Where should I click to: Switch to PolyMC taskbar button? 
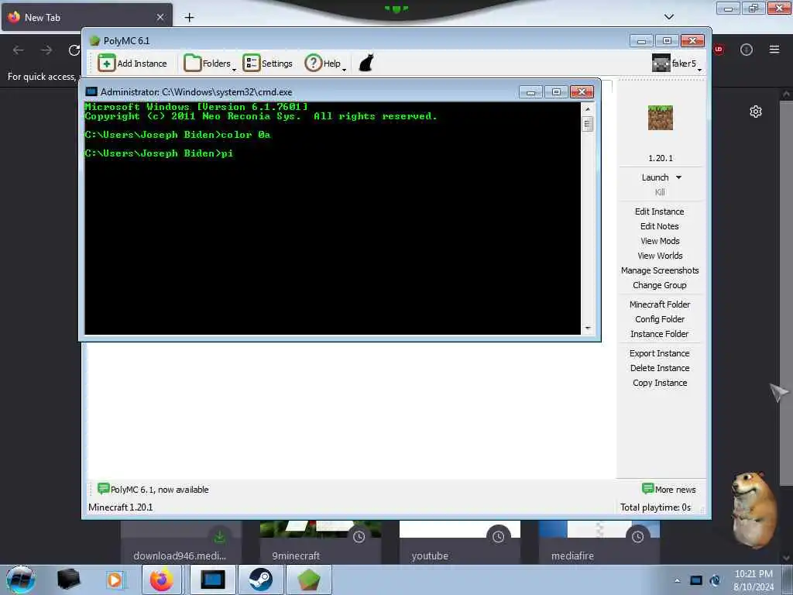(x=309, y=580)
